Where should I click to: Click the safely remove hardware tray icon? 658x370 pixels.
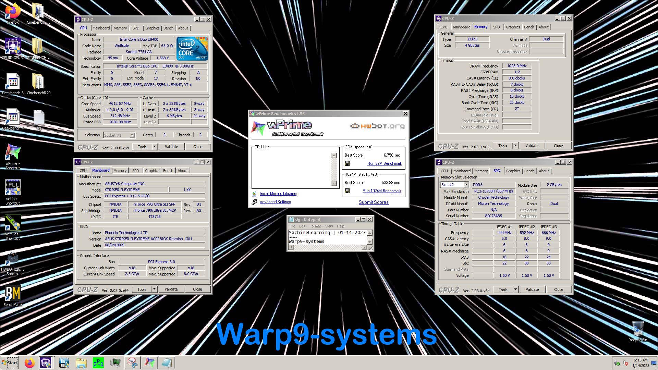point(617,363)
